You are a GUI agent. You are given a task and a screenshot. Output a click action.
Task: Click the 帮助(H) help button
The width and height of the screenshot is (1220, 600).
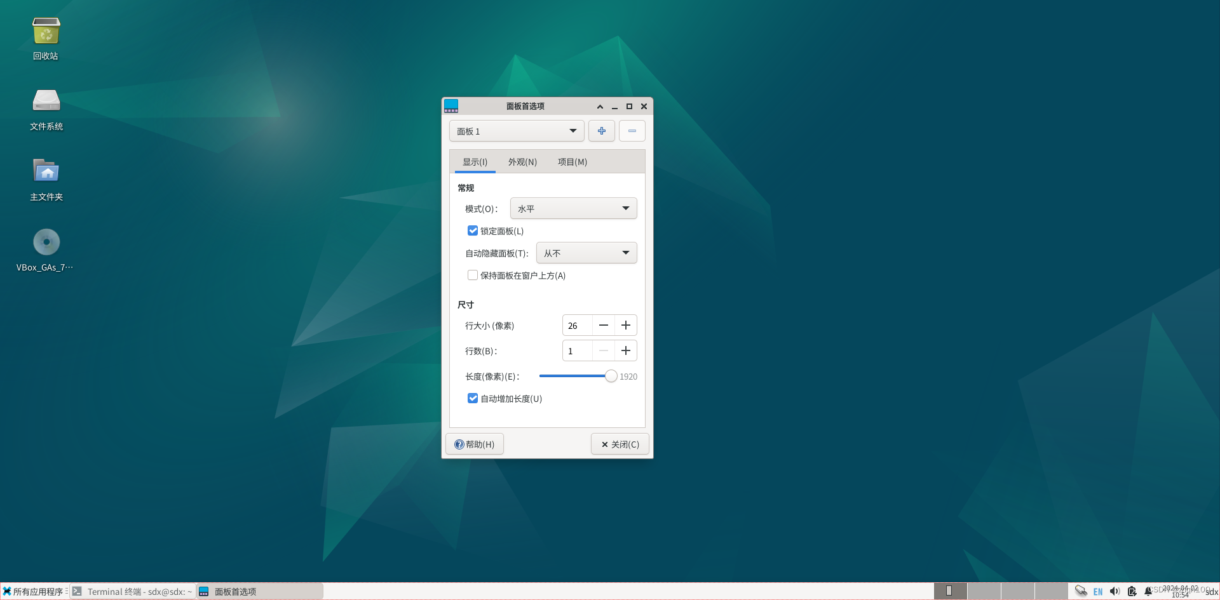coord(475,444)
